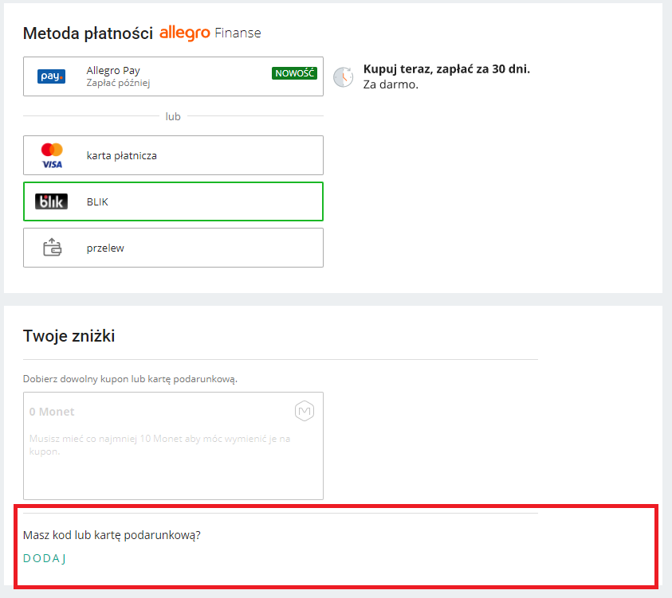Click the DODAJ link to add a code
The image size is (672, 598).
click(44, 559)
